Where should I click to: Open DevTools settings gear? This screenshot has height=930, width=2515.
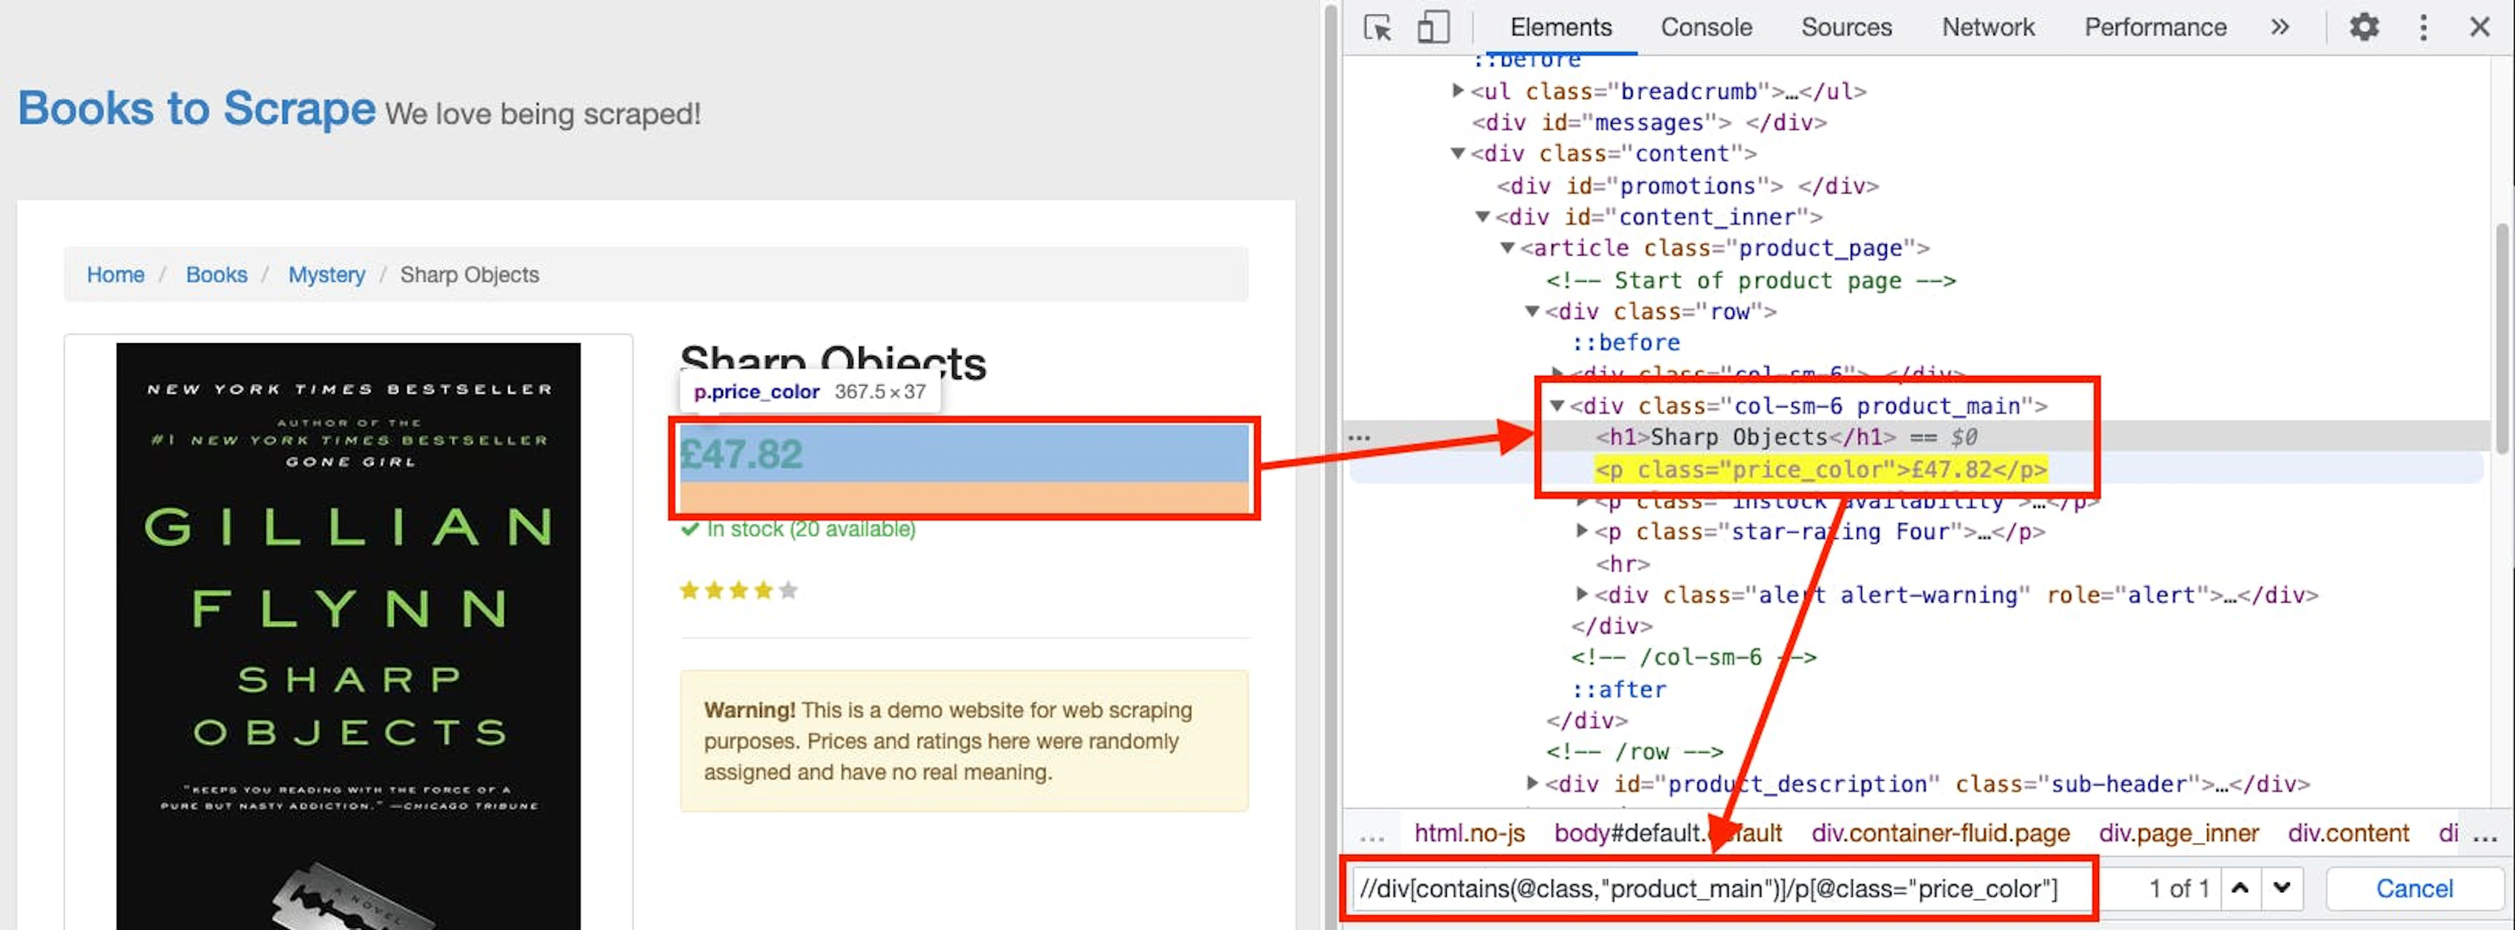[x=2364, y=26]
